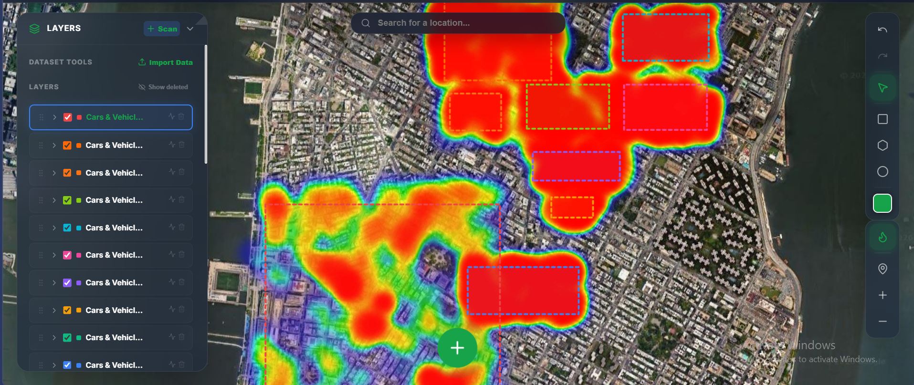The width and height of the screenshot is (914, 385).
Task: Uncheck the green Cars & Vehicles layer checkbox
Action: [67, 200]
